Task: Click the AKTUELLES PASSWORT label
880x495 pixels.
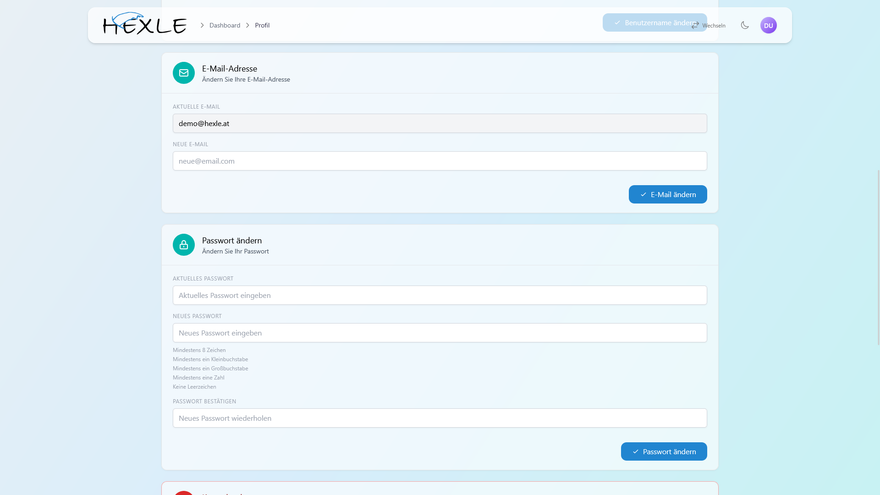Action: pos(203,278)
